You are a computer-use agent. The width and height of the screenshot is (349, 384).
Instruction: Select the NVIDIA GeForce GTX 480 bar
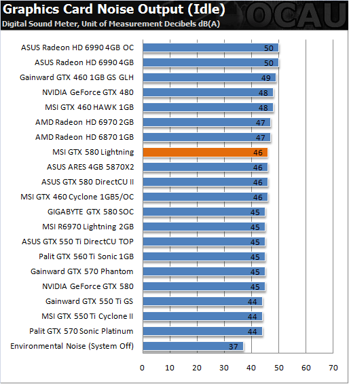[x=208, y=92]
